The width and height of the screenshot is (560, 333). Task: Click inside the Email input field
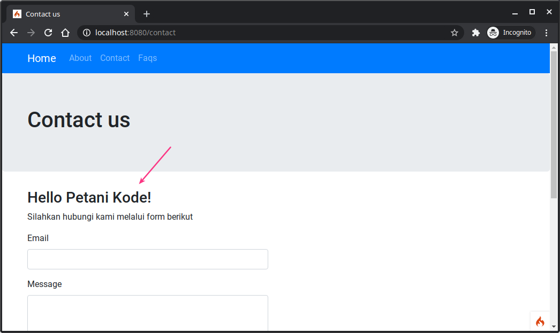[147, 259]
